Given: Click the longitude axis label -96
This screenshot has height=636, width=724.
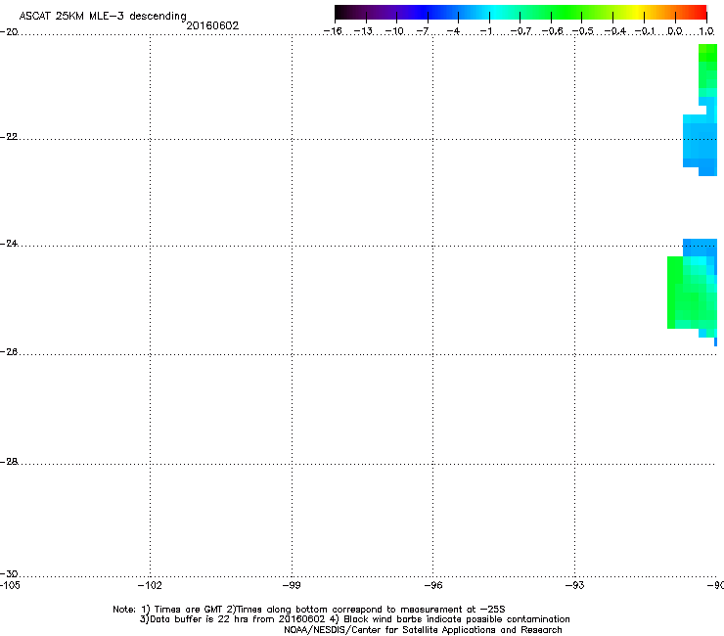Looking at the screenshot, I should click(433, 586).
